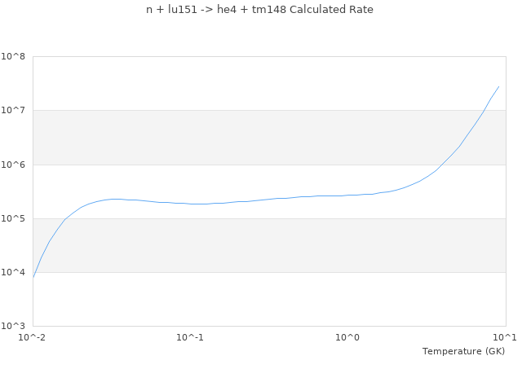
Task: Click the gray band between 10^4 and 10^5
Action: click(269, 245)
